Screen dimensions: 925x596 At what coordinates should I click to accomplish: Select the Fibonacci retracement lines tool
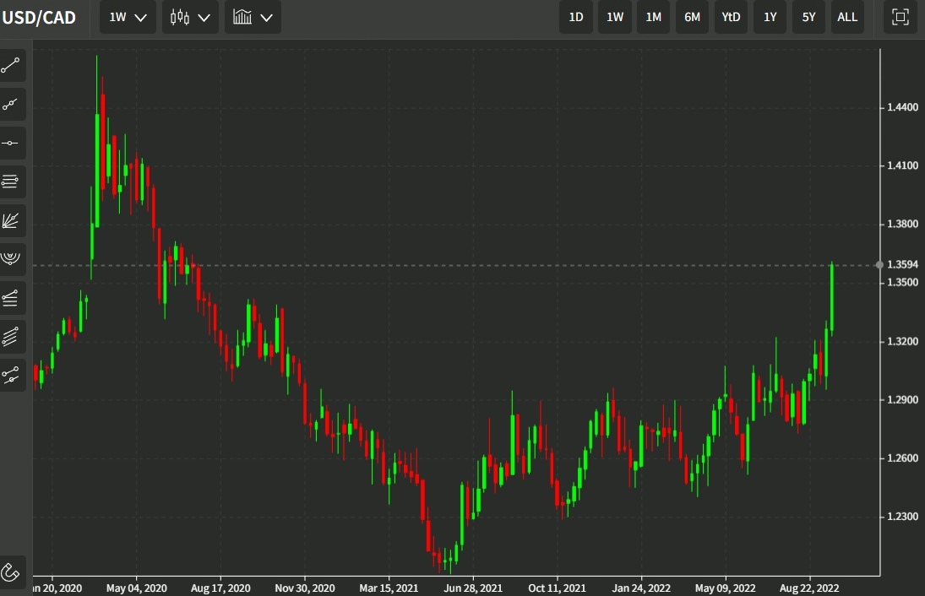tap(11, 182)
